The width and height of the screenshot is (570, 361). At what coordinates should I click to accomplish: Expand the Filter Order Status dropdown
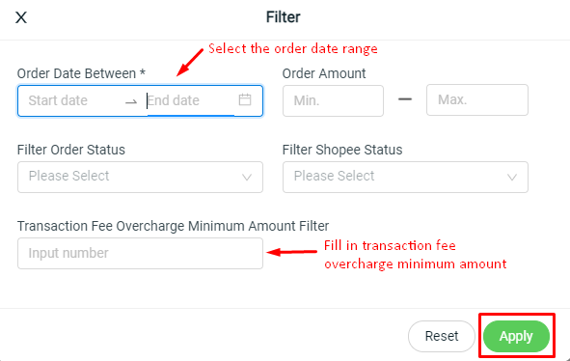140,178
